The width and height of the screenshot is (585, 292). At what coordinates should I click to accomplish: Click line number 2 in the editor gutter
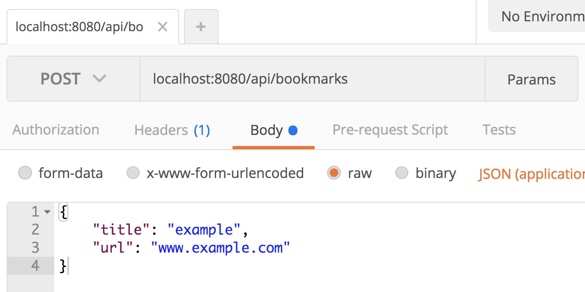(x=35, y=229)
